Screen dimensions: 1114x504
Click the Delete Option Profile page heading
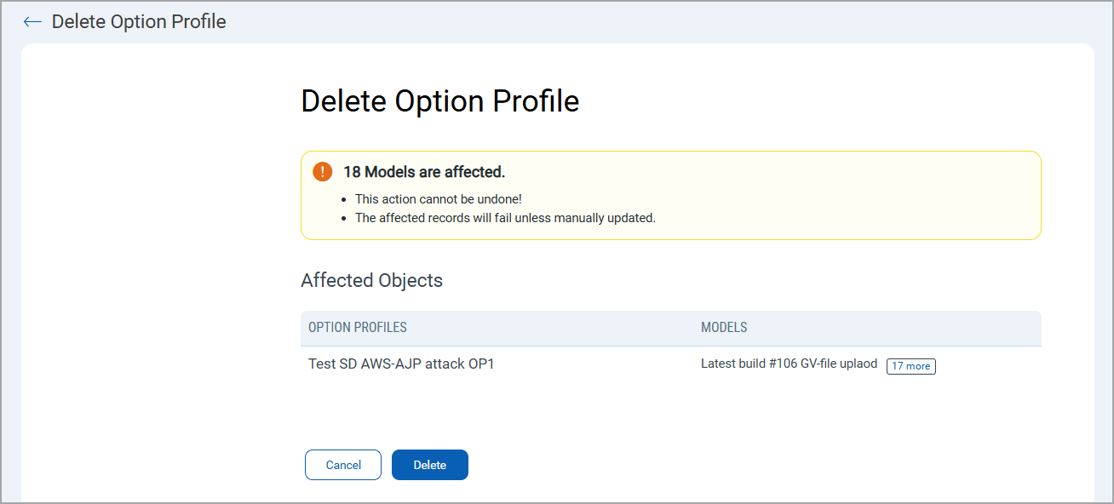pos(439,100)
